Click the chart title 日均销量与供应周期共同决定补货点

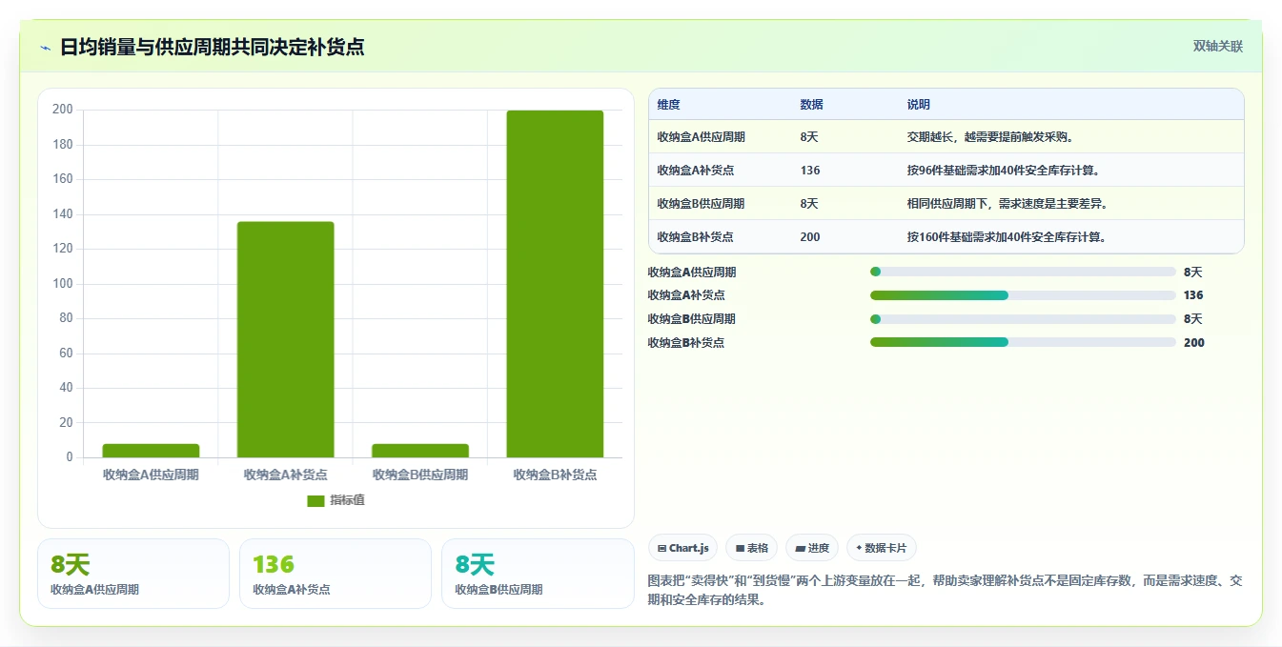coord(212,47)
